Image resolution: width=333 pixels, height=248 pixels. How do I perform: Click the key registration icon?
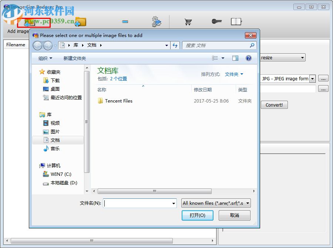coord(216,21)
